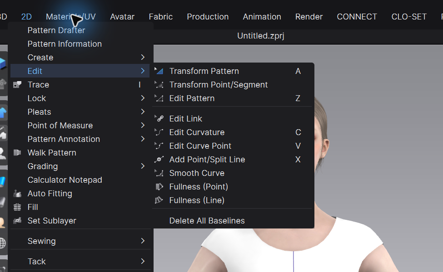Click the Edit Link chain icon
The image size is (443, 272).
(159, 118)
